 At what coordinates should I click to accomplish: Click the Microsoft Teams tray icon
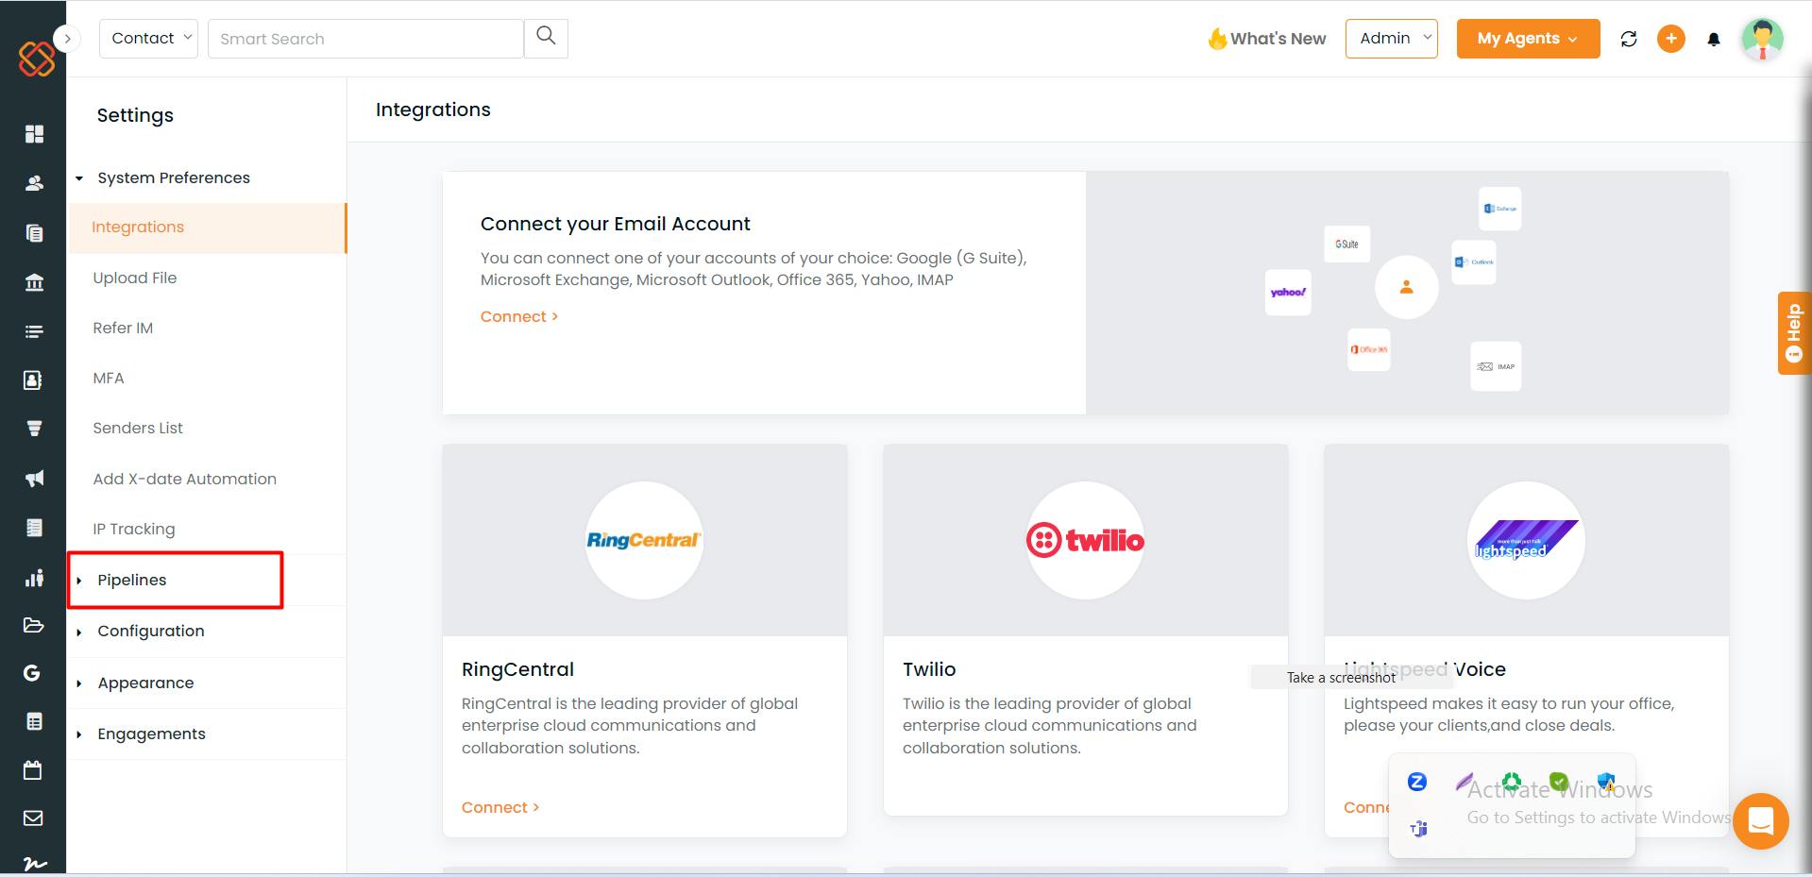(x=1418, y=829)
